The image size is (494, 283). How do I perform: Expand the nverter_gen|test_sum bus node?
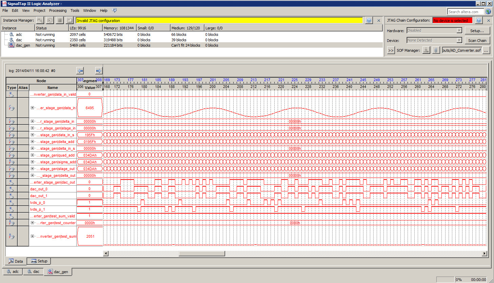pos(32,236)
